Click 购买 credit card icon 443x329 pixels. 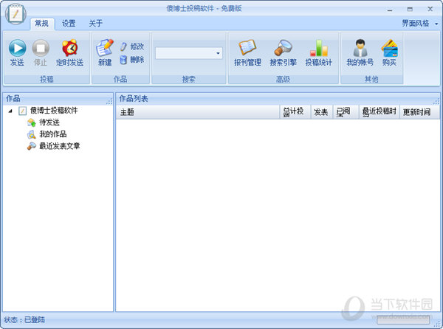389,48
